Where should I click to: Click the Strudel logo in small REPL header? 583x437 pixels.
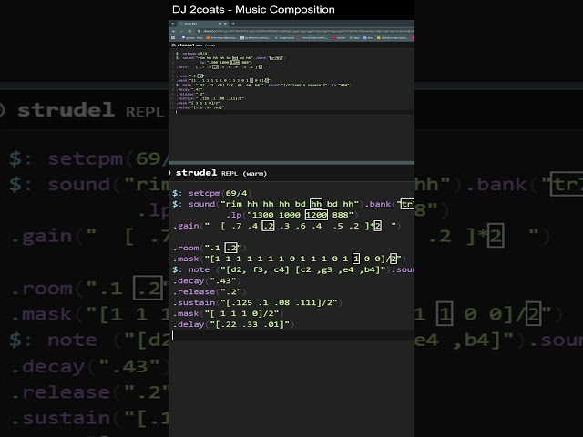tap(173, 45)
